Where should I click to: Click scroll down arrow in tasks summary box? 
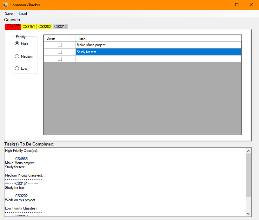coord(248,214)
